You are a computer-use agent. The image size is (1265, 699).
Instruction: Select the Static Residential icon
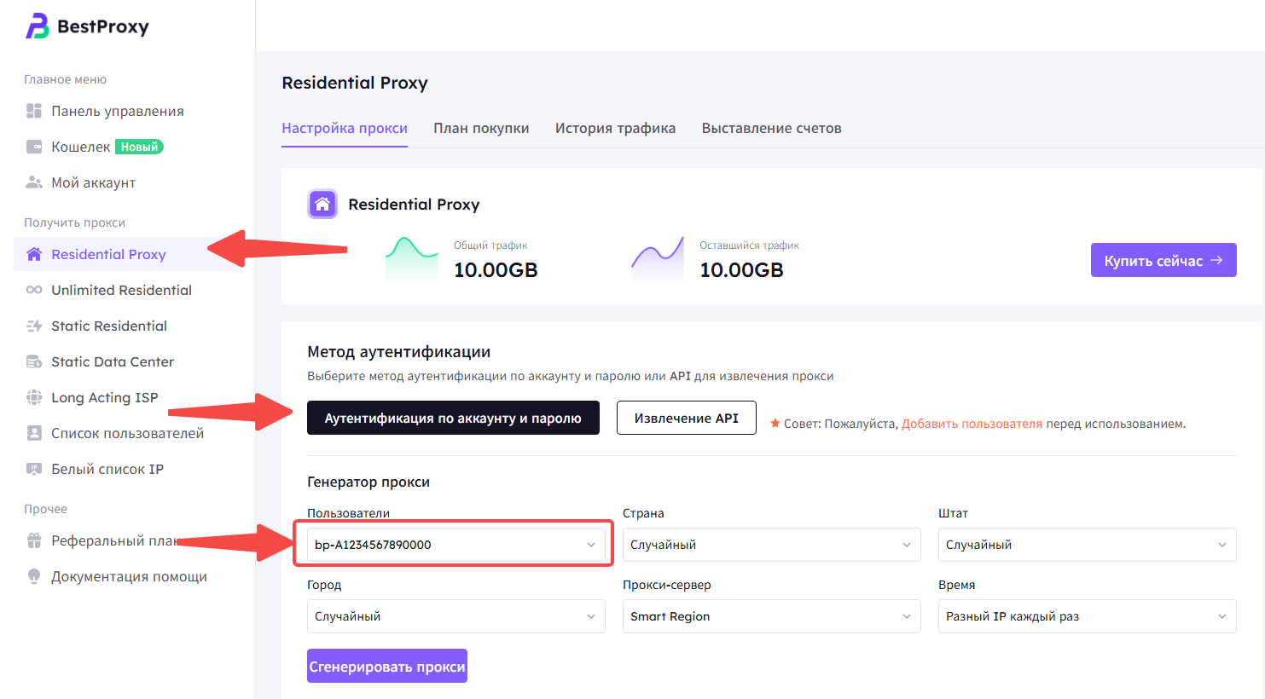point(34,326)
